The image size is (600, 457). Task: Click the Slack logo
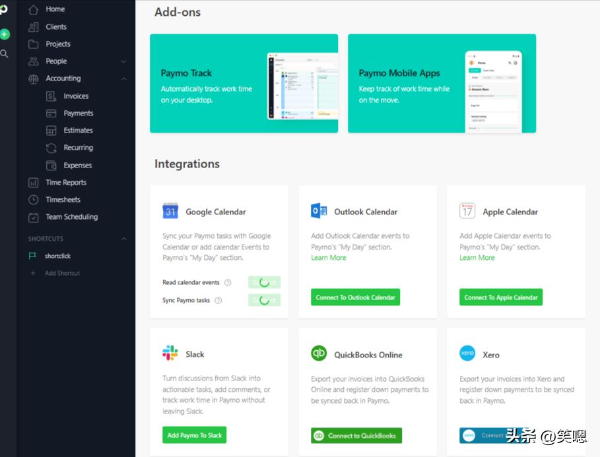pos(170,353)
